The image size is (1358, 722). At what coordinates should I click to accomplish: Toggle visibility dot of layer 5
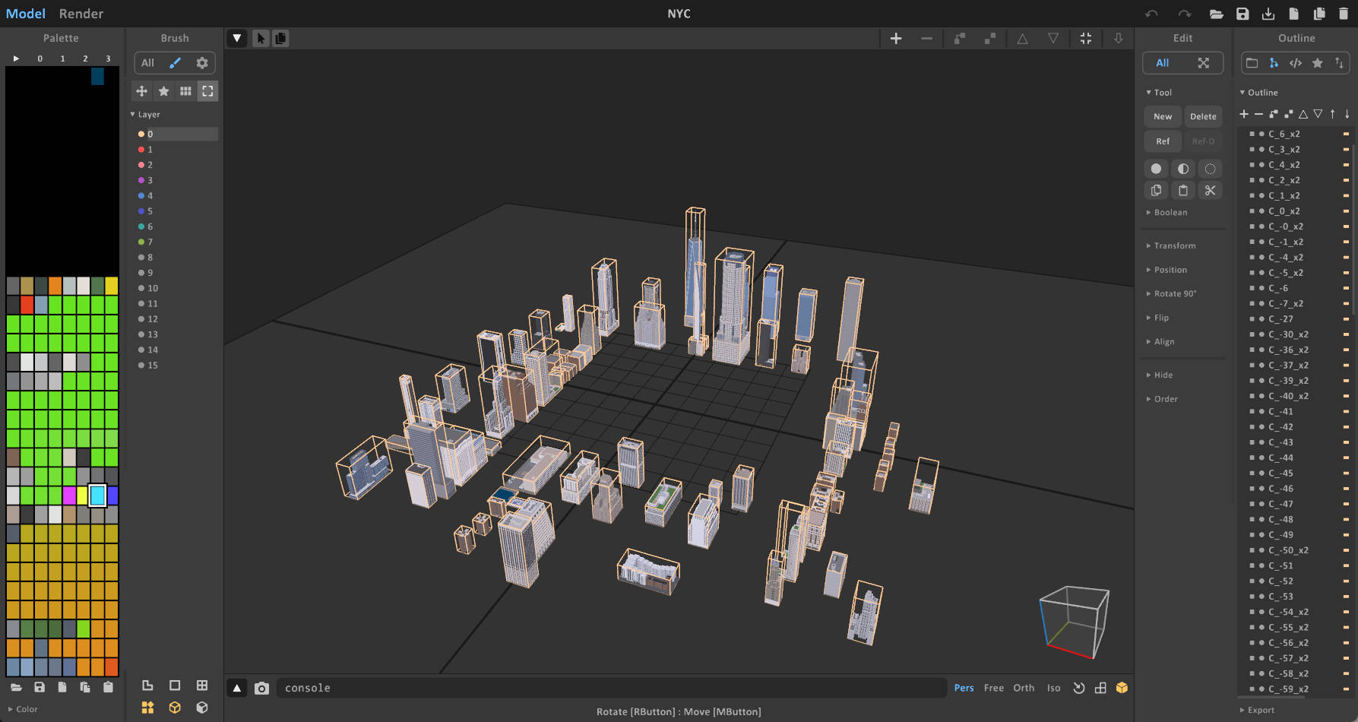coord(141,211)
